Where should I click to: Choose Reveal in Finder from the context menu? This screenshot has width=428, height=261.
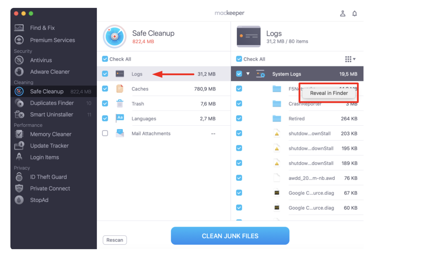coord(329,93)
